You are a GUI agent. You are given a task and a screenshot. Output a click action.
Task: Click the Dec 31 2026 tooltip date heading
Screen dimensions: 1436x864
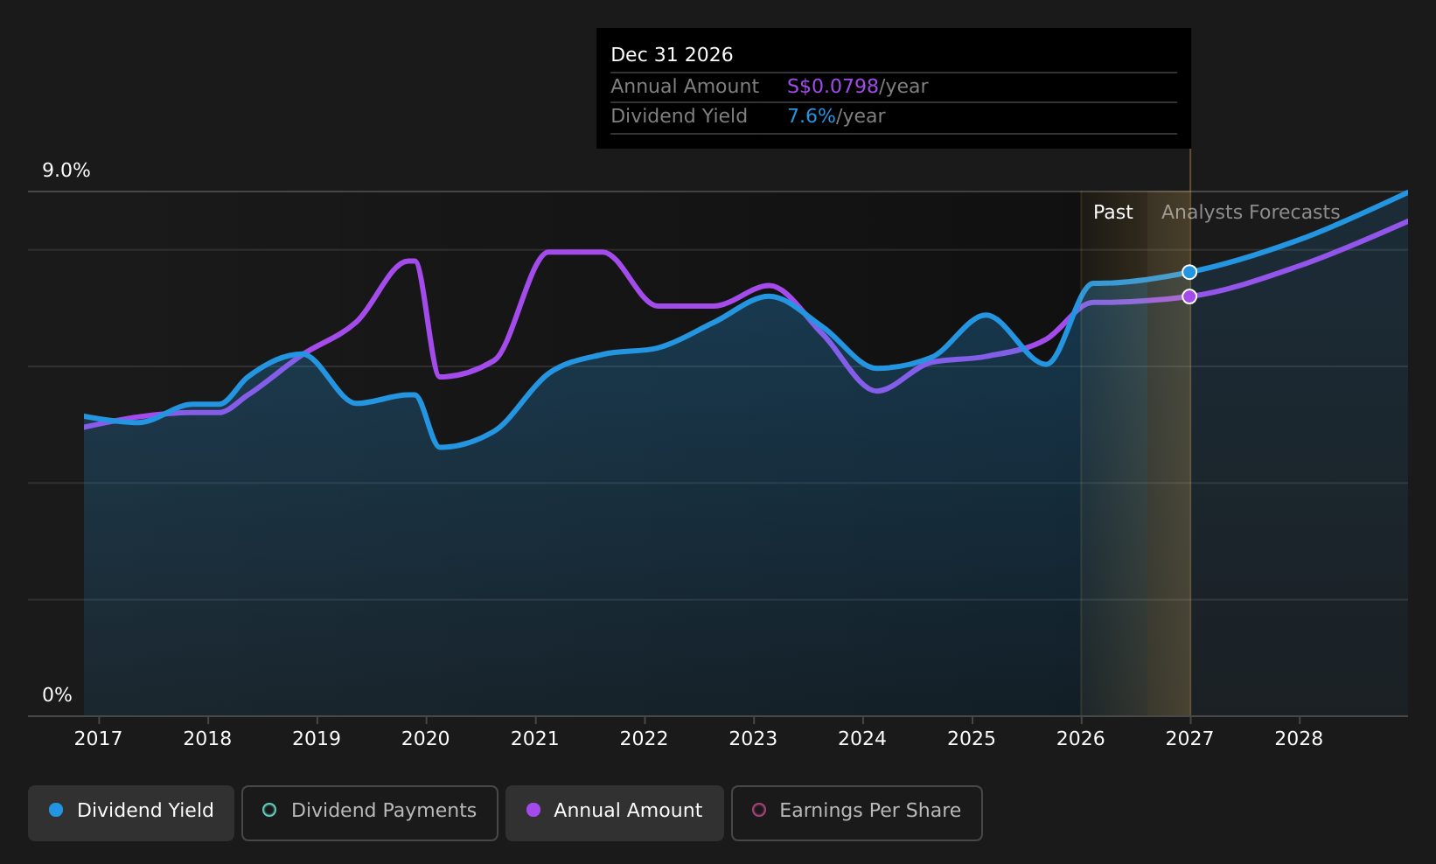tap(672, 55)
